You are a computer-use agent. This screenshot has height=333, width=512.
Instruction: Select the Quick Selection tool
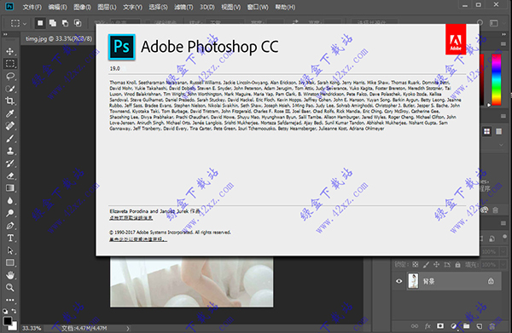[10, 89]
